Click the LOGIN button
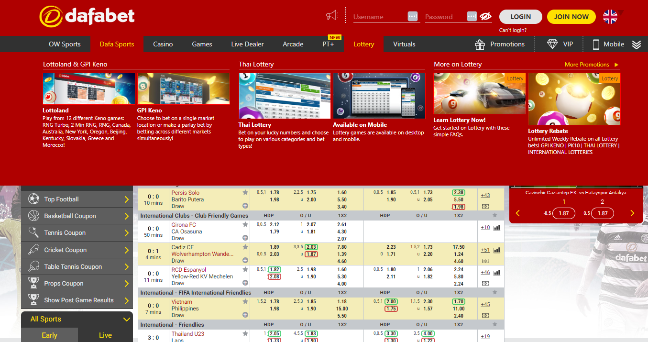 point(520,17)
